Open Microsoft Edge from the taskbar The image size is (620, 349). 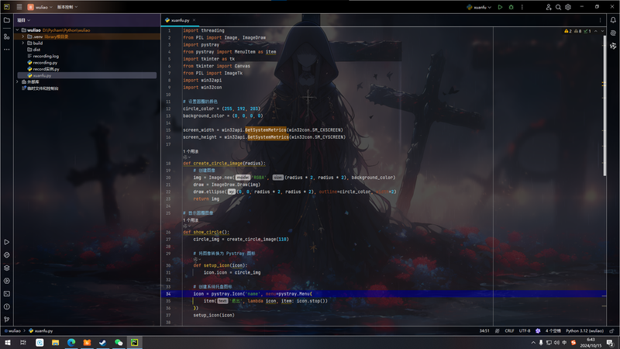point(71,342)
